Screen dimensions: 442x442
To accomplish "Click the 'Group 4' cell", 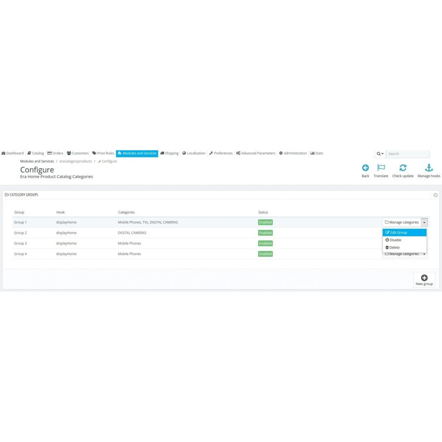I will click(20, 254).
